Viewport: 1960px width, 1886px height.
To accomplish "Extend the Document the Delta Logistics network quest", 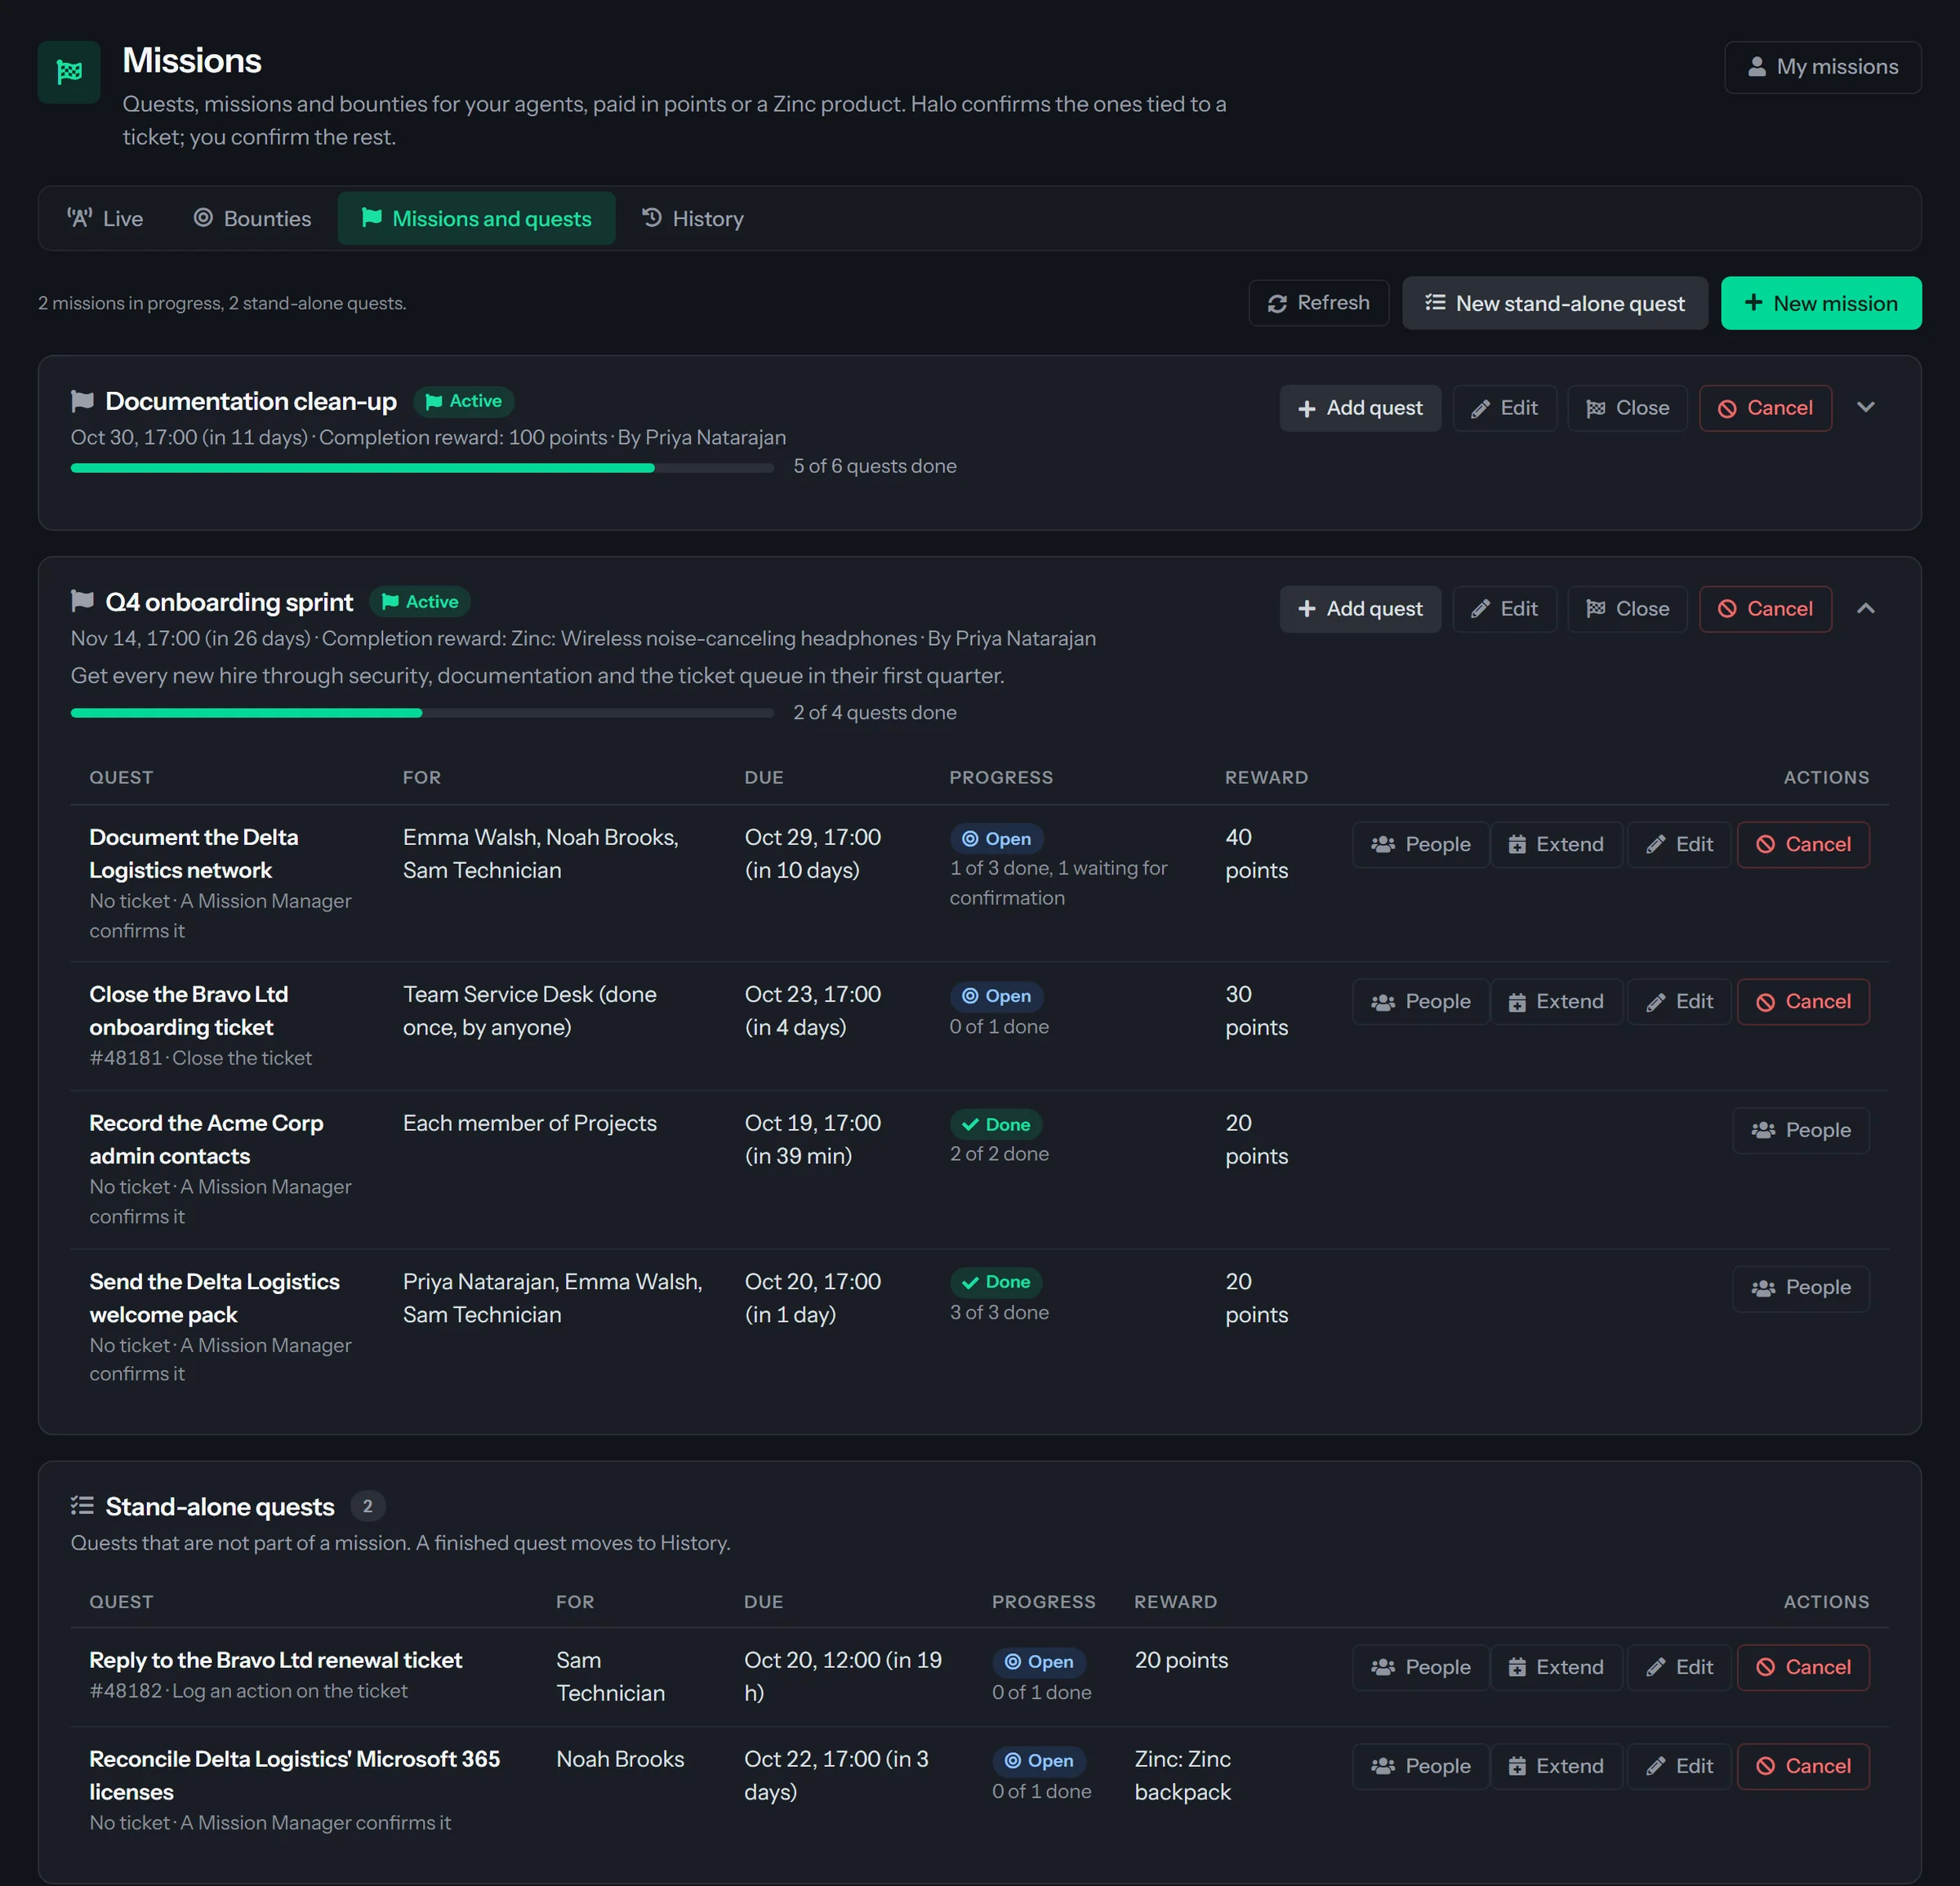I will (x=1556, y=844).
